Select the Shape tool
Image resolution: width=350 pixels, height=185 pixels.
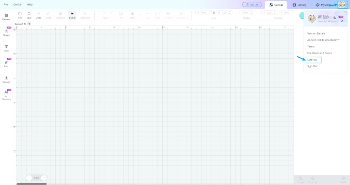(x=6, y=32)
